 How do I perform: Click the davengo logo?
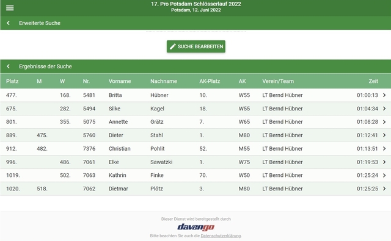[195, 227]
